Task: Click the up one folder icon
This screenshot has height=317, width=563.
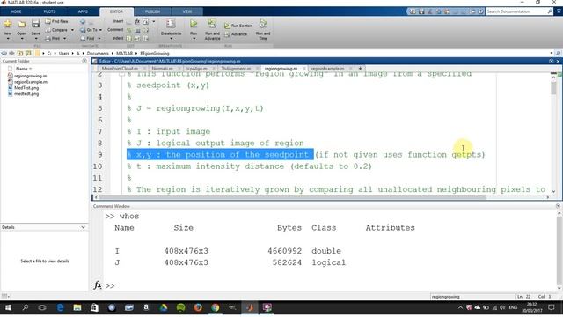Action: tap(20, 53)
